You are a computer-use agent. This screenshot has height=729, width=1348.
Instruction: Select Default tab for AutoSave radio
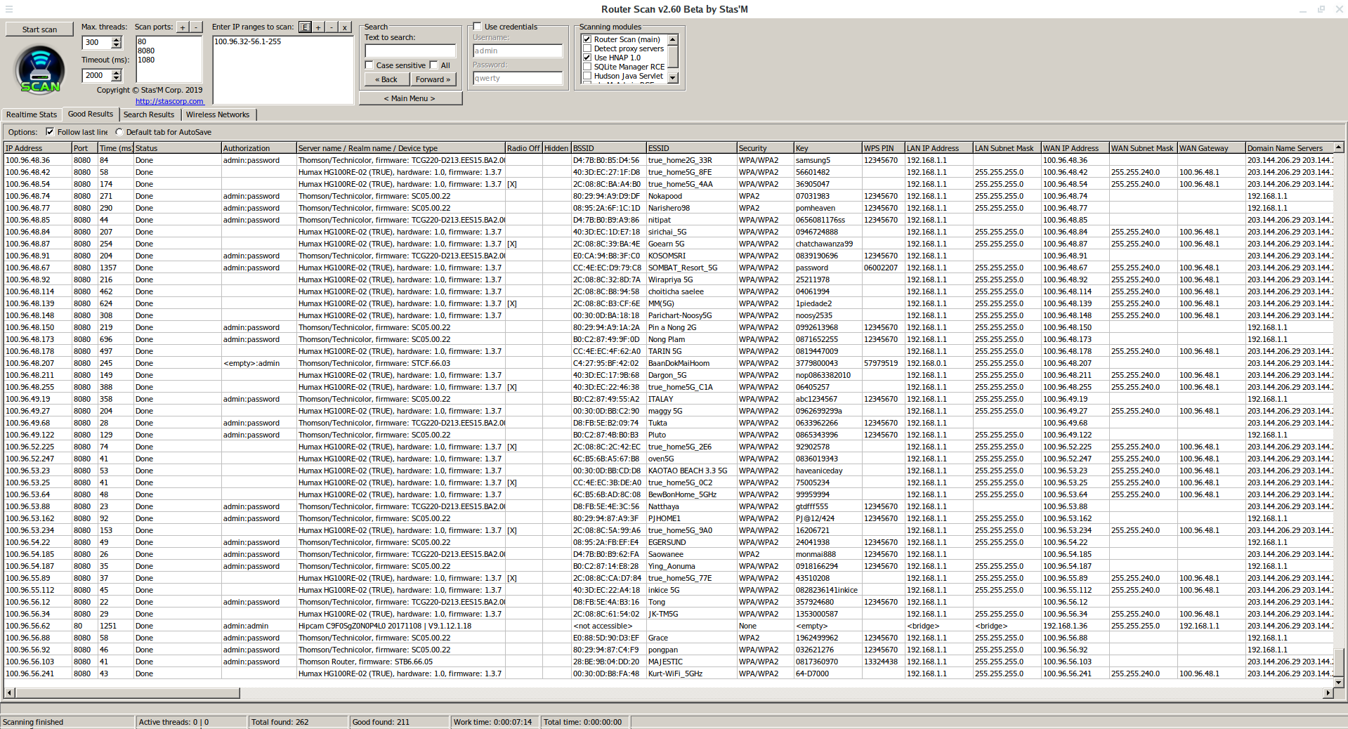point(119,132)
